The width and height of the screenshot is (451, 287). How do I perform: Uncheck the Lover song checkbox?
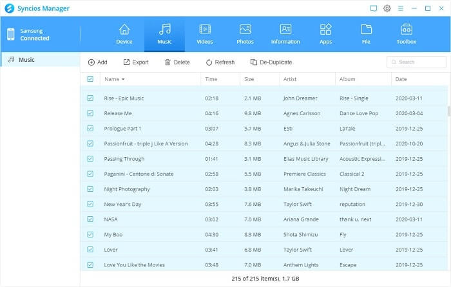(x=90, y=250)
